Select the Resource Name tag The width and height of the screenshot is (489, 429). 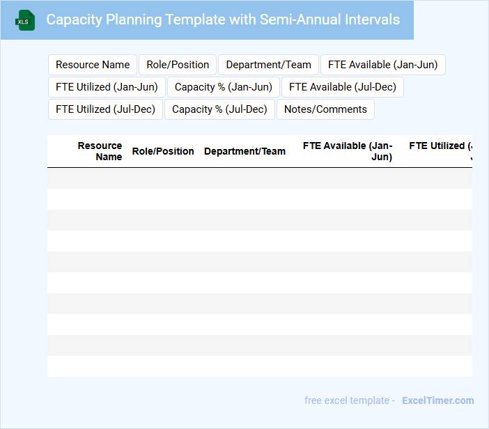coord(93,65)
